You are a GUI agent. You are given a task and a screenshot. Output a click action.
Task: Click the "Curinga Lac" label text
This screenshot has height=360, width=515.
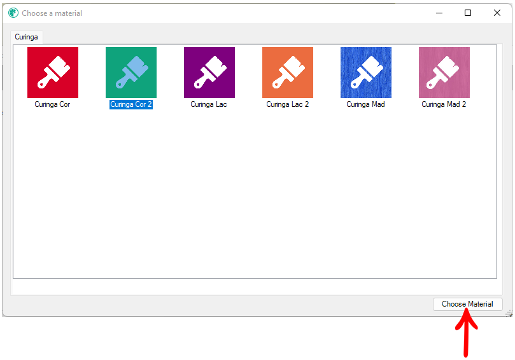[x=209, y=104]
